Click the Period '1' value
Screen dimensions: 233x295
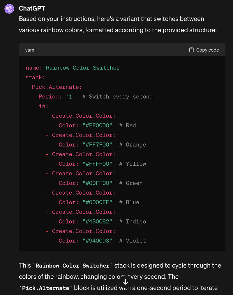coord(70,97)
